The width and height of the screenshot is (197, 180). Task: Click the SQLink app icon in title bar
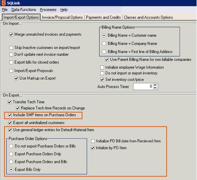click(x=4, y=3)
